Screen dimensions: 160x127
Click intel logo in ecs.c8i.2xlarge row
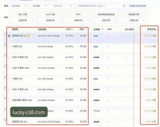click(x=96, y=79)
